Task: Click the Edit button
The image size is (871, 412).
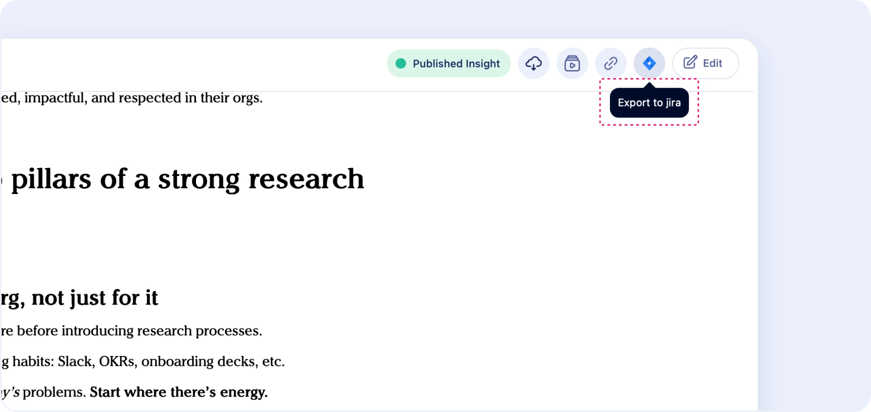Action: coord(706,63)
